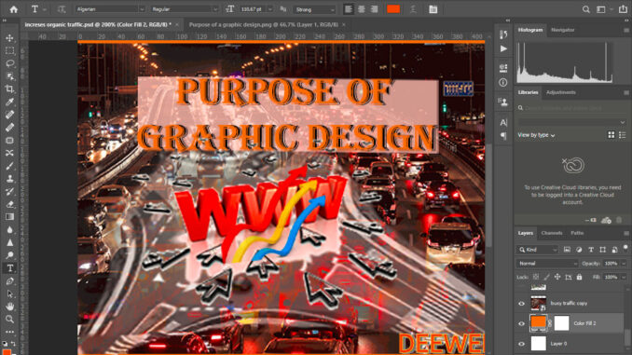Image resolution: width=632 pixels, height=355 pixels.
Task: Select the Move tool
Action: coord(9,38)
